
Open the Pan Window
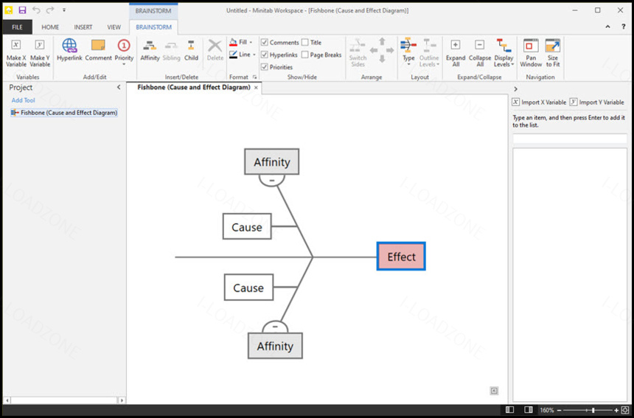coord(531,52)
